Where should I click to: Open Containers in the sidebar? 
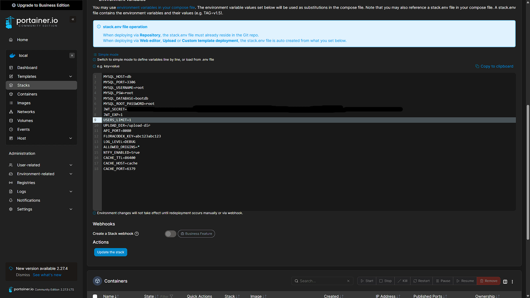(x=41, y=94)
